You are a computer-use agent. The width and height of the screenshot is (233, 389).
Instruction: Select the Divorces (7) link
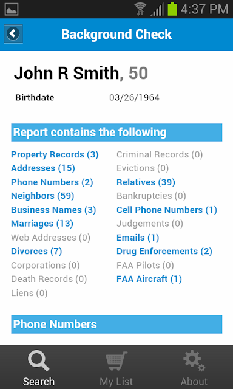pos(36,251)
